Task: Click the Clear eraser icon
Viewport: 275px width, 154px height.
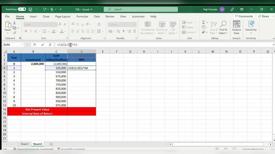Action: pos(204,32)
